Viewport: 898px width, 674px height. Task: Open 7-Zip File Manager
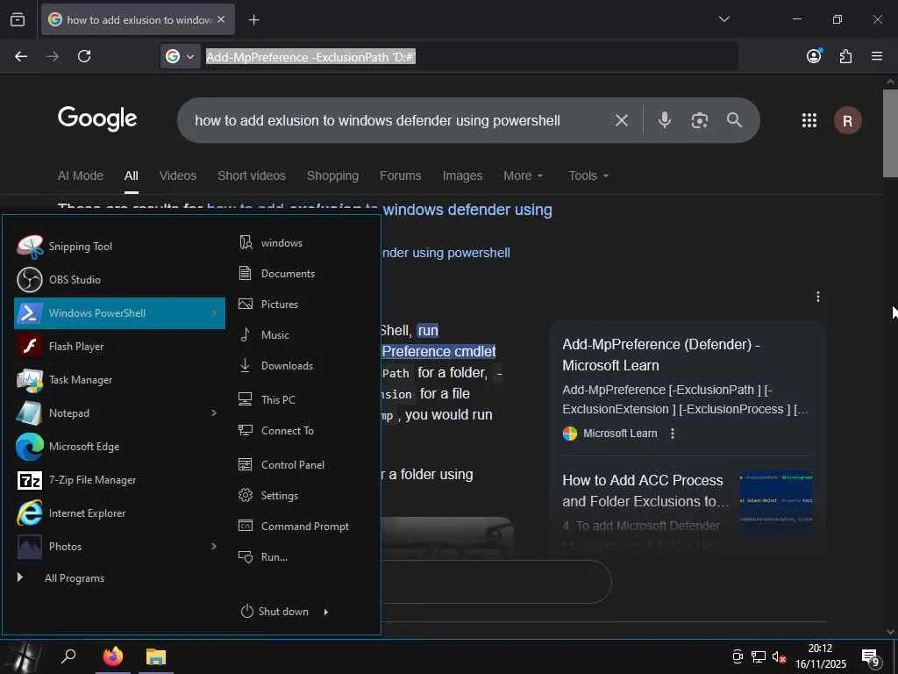pyautogui.click(x=119, y=480)
